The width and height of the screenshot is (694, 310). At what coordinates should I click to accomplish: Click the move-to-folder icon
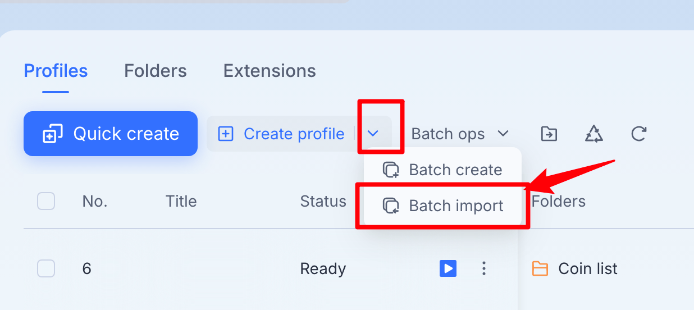(x=549, y=134)
